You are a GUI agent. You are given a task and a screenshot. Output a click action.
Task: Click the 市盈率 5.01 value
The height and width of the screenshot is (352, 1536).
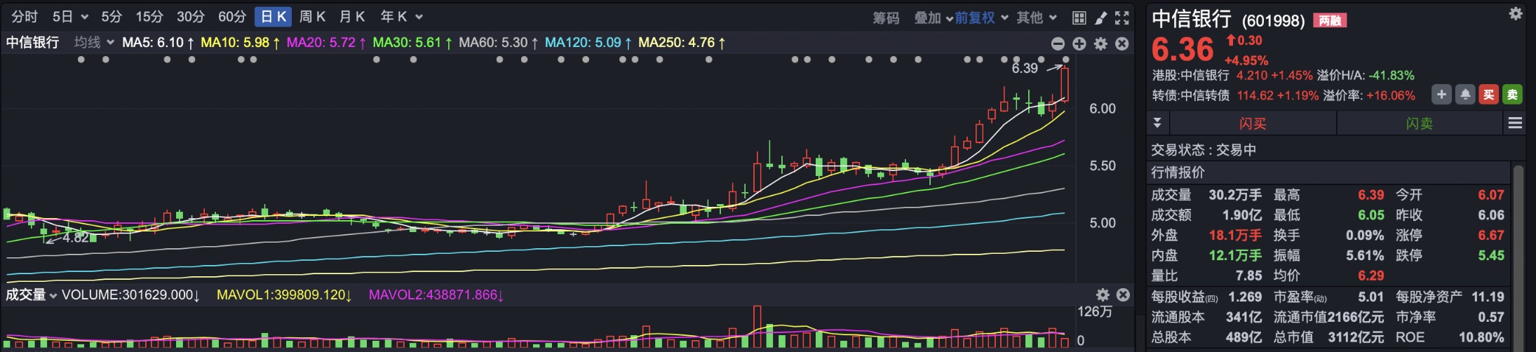1371,297
